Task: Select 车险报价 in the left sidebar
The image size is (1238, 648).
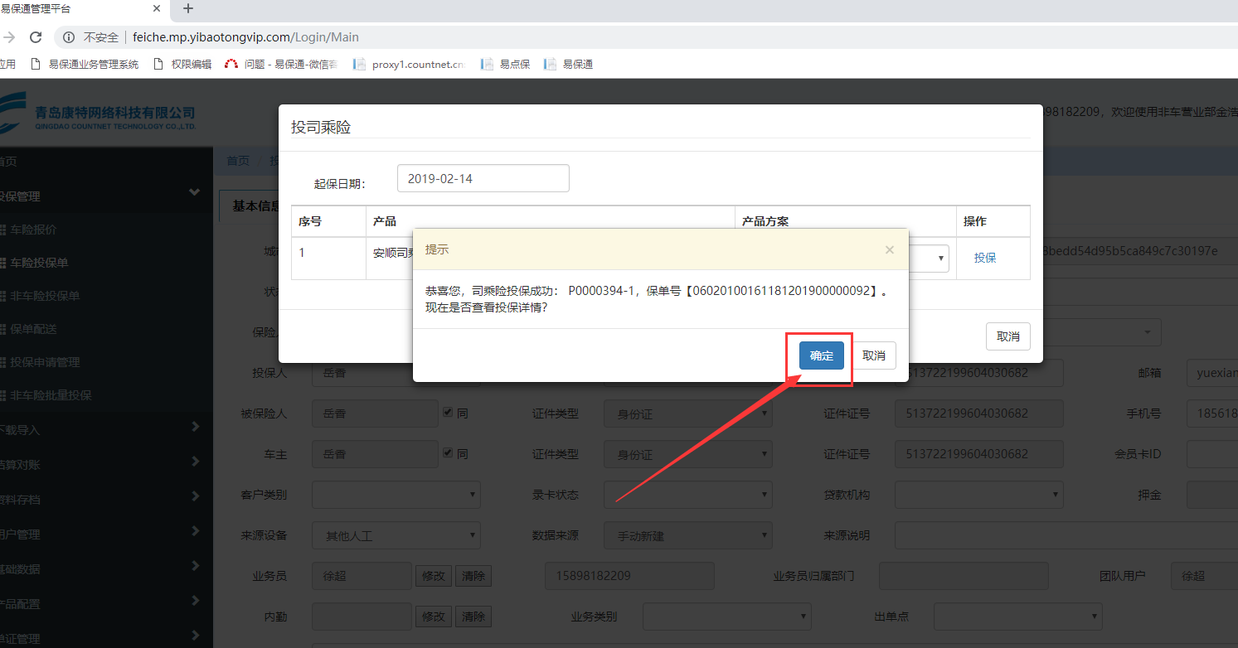Action: (x=33, y=230)
